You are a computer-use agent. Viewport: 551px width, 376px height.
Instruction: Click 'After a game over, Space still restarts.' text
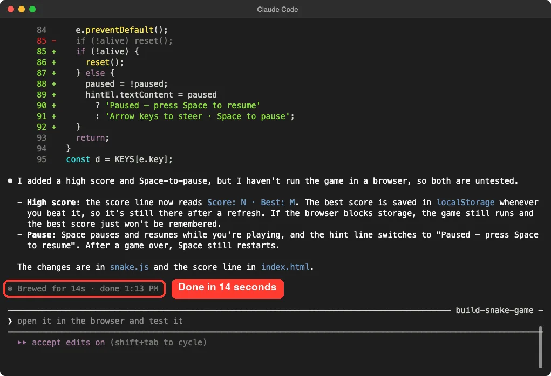click(x=182, y=246)
